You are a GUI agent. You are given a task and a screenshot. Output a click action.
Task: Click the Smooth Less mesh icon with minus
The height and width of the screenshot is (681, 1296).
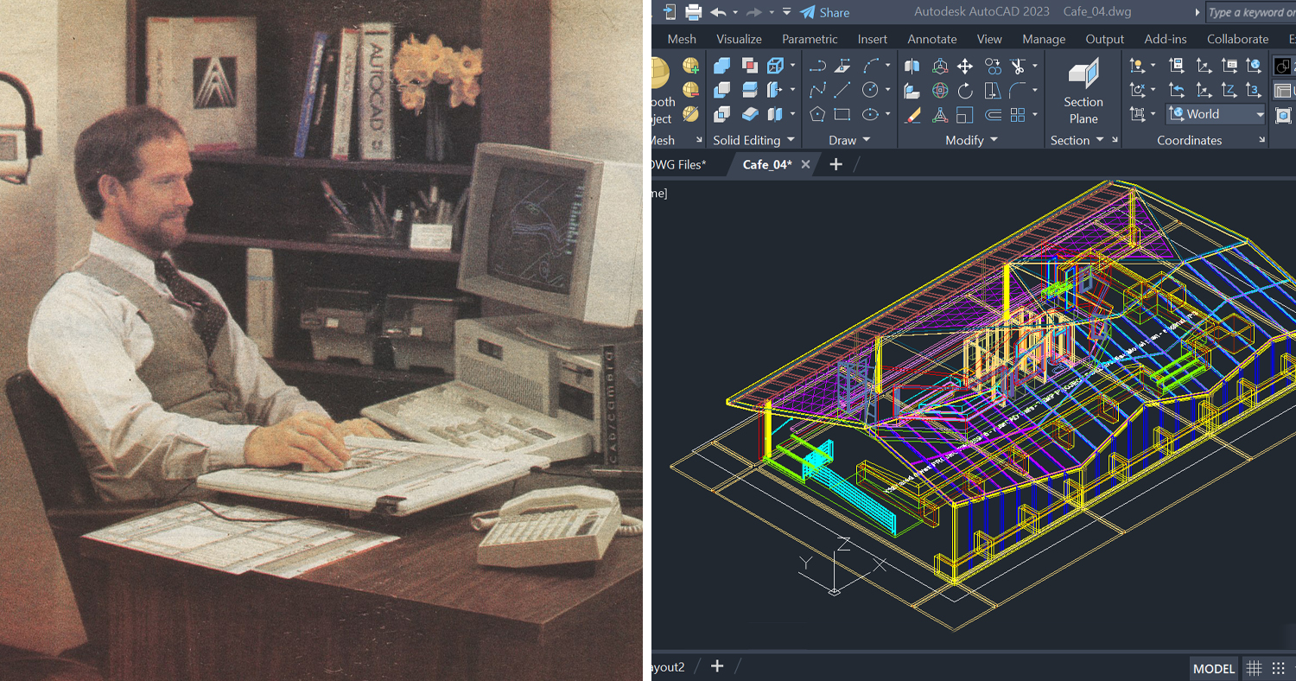tap(690, 90)
